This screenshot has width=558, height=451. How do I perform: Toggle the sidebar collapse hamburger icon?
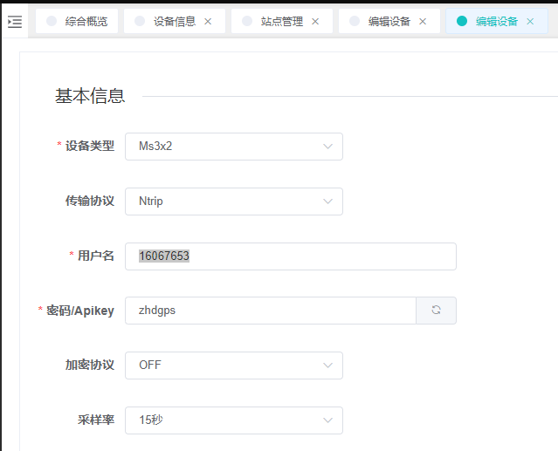point(15,22)
